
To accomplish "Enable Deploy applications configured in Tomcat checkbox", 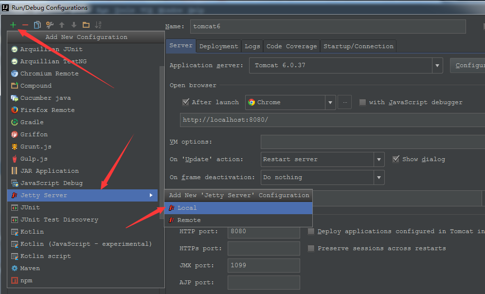I will [311, 231].
